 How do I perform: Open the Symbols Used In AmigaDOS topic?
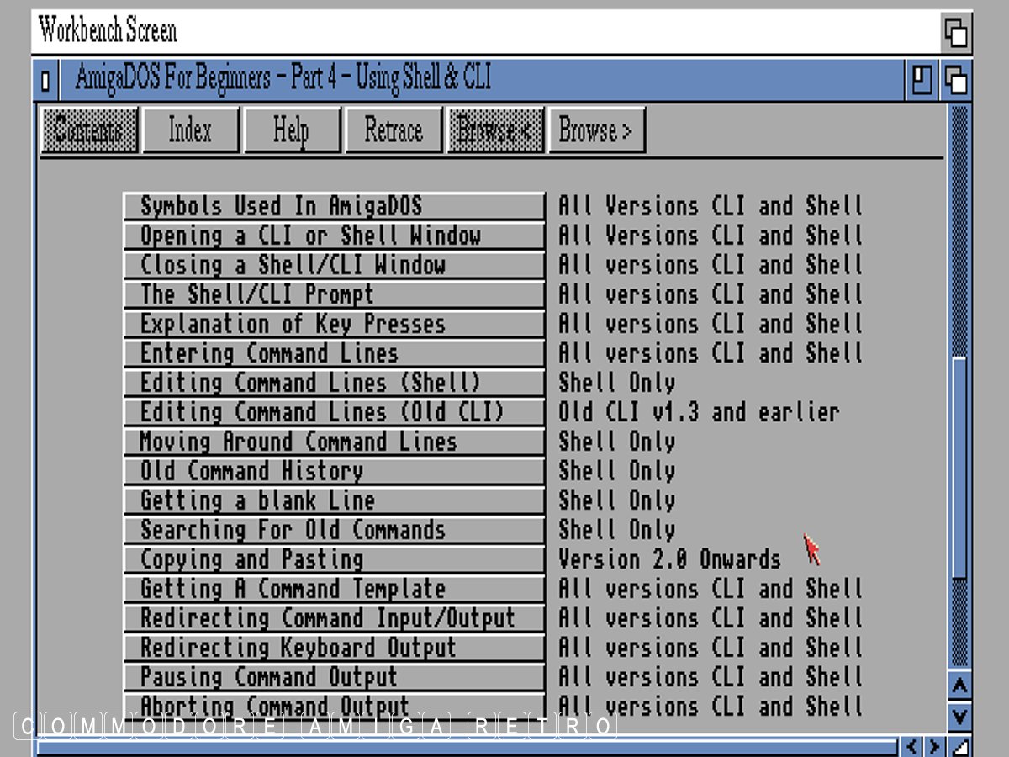coord(334,207)
